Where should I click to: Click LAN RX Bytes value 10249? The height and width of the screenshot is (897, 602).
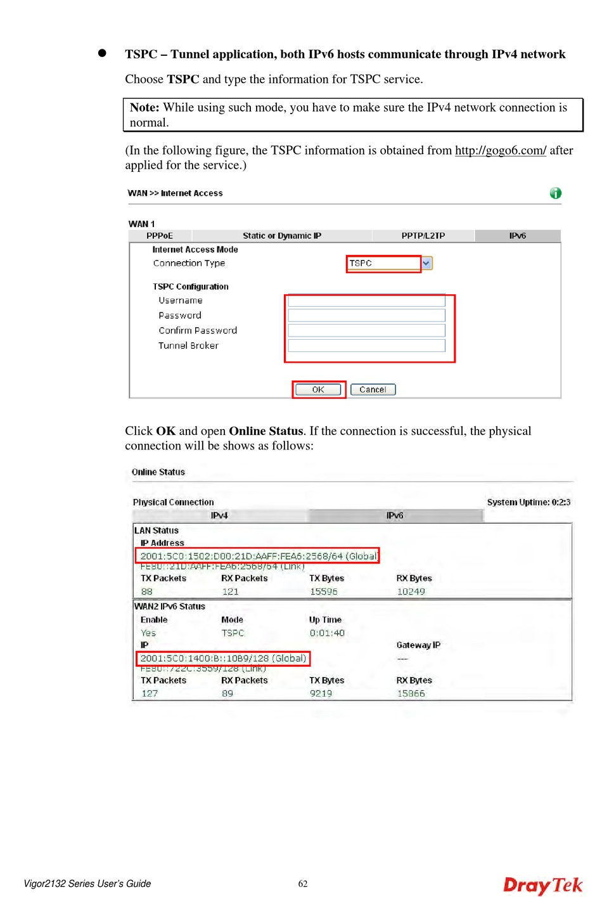tap(411, 591)
